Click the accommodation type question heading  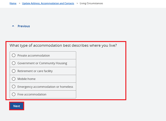(63, 46)
